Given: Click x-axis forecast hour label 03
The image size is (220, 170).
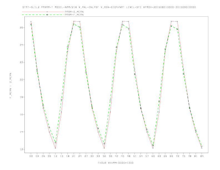Looking at the screenshot, I should point(37,156).
